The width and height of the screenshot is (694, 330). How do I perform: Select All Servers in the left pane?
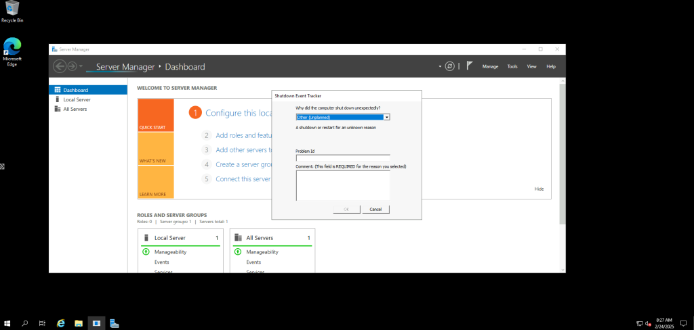pos(88,109)
